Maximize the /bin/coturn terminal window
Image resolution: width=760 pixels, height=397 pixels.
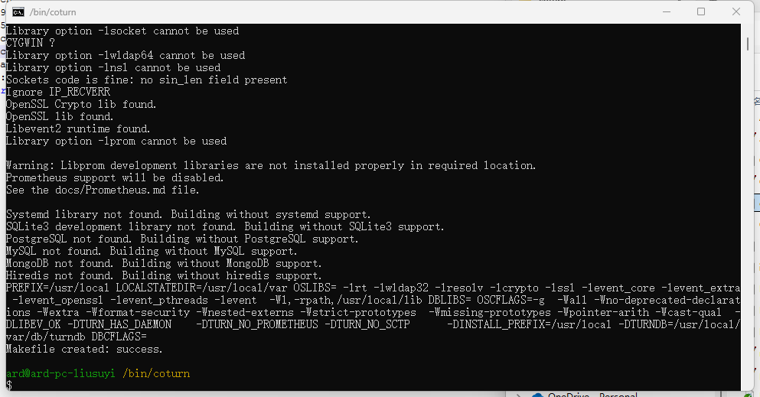[x=701, y=11]
